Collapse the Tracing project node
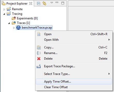This screenshot has width=114, height=92. pos(4,14)
